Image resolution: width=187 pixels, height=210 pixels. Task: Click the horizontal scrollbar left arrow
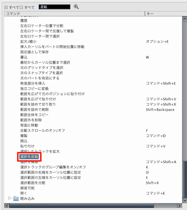(x=7, y=206)
